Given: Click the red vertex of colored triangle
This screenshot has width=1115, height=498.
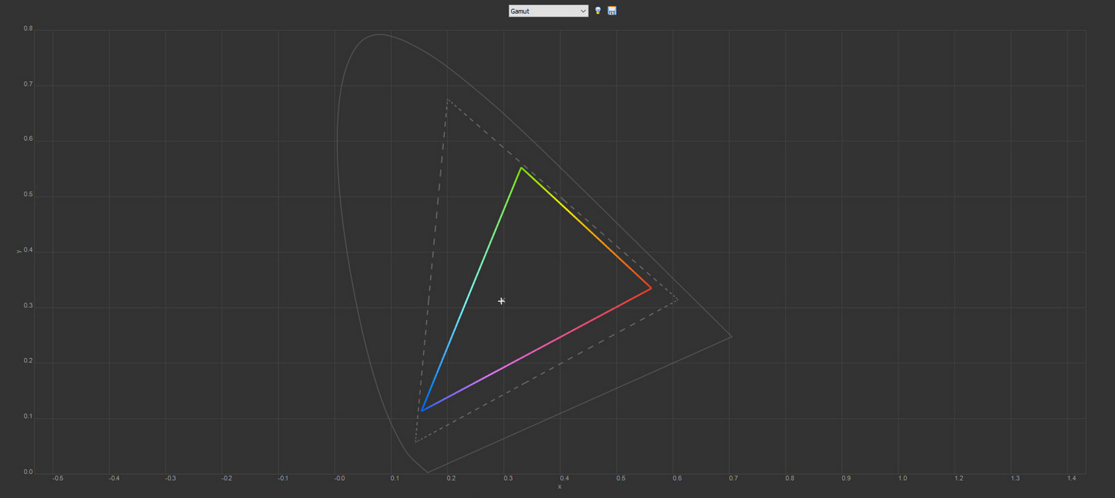Looking at the screenshot, I should 651,288.
